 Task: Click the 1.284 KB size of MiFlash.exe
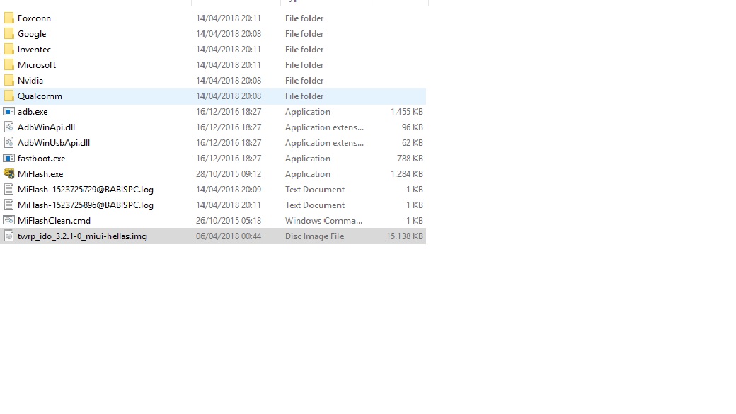point(406,173)
